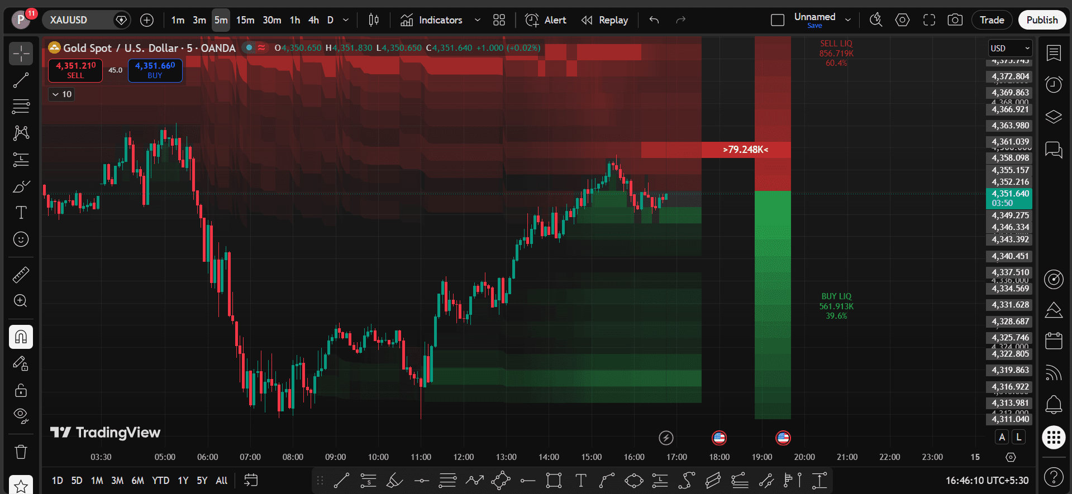1072x494 pixels.
Task: Select the All date range
Action: click(x=222, y=481)
